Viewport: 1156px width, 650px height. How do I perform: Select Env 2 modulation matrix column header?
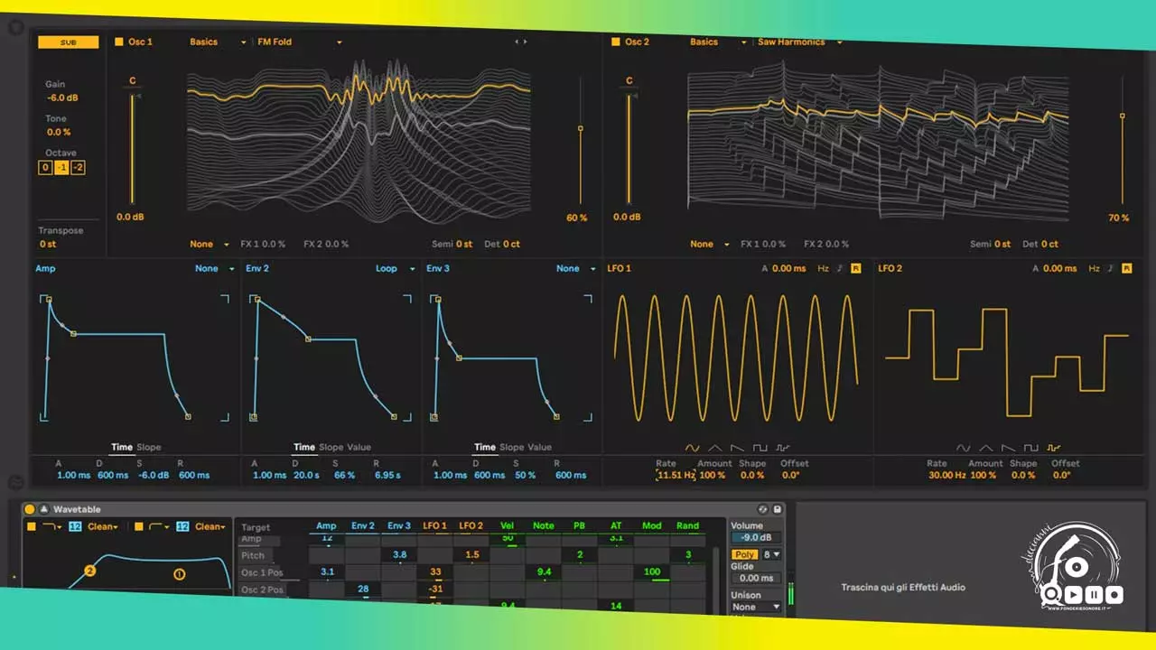362,525
